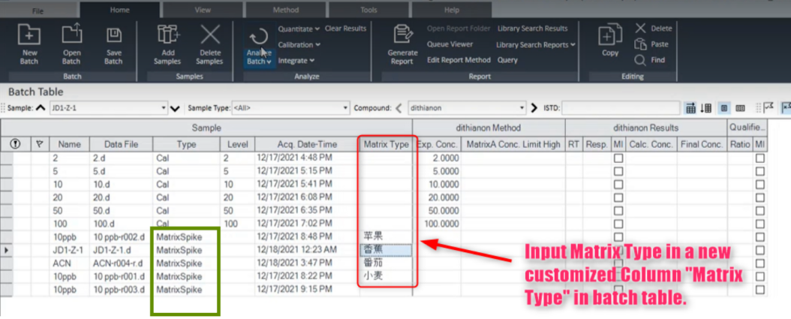The height and width of the screenshot is (319, 791).
Task: Tick the Qualifier MI checkbox for 20.d
Action: pyautogui.click(x=759, y=197)
